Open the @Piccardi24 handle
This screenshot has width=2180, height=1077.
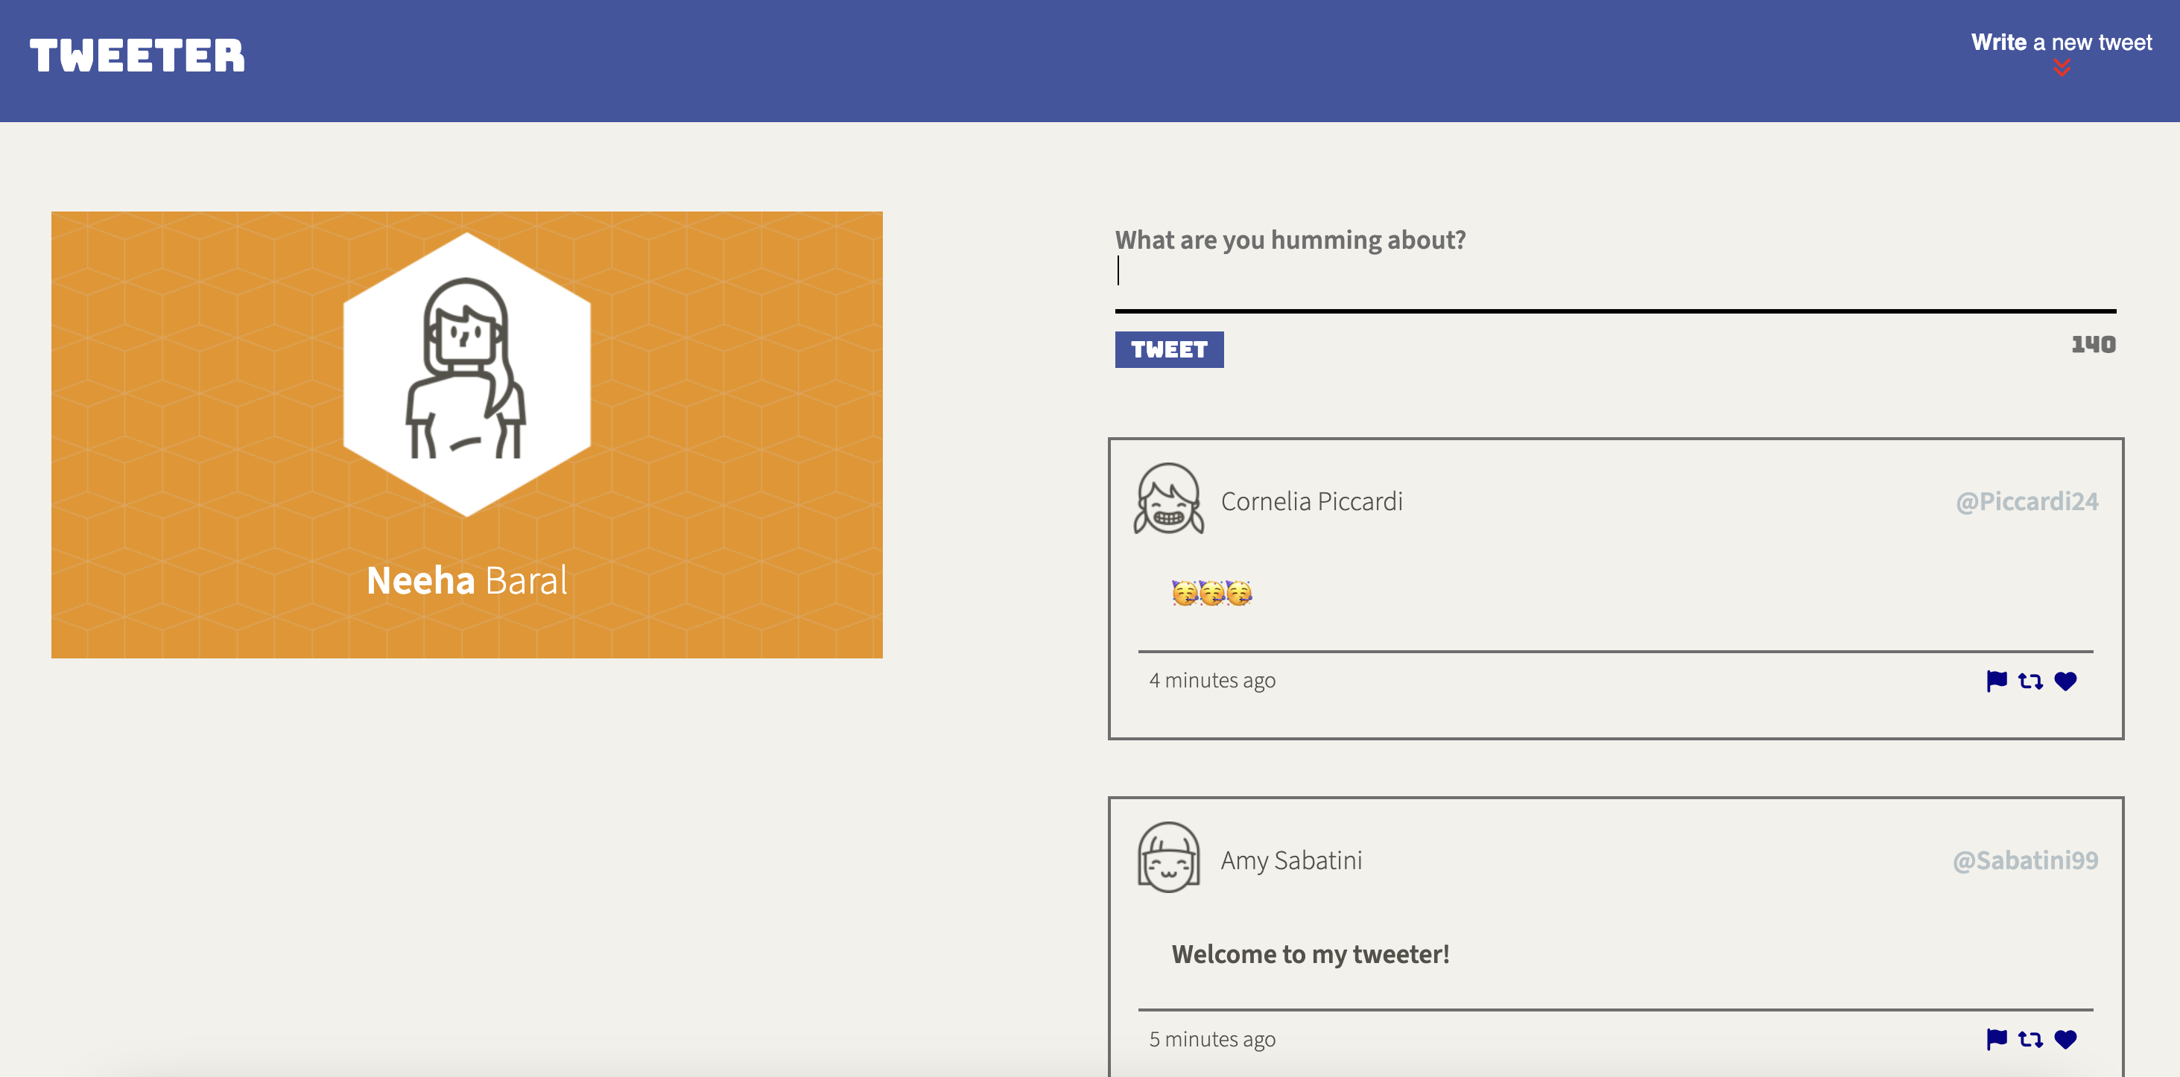click(2026, 502)
